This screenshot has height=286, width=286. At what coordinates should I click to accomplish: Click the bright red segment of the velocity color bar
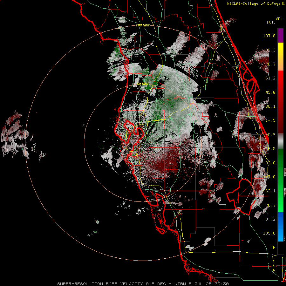tap(281, 81)
